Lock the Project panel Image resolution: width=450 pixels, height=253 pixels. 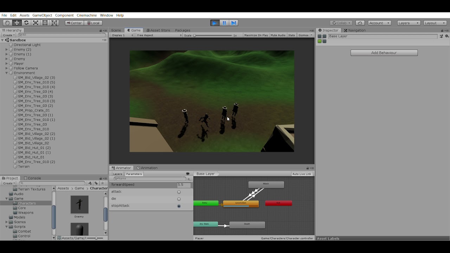pos(101,178)
